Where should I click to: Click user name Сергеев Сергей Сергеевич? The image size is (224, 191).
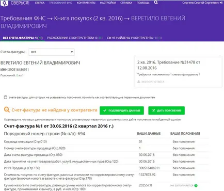(201, 3)
